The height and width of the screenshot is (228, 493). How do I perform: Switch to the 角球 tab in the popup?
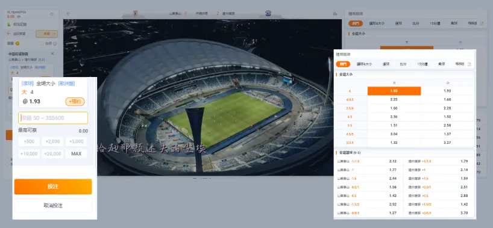click(441, 64)
